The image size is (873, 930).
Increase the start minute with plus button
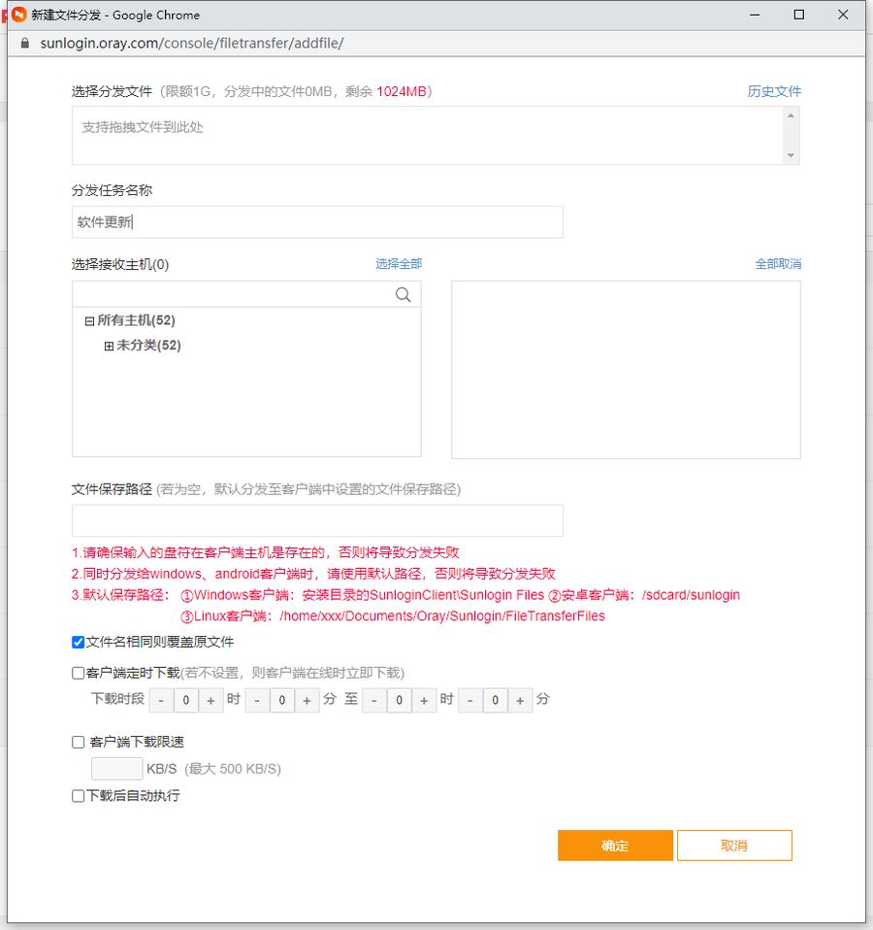307,701
